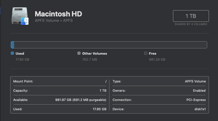Click the 762.7 MB value
This screenshot has height=121, width=218.
pyautogui.click(x=89, y=59)
